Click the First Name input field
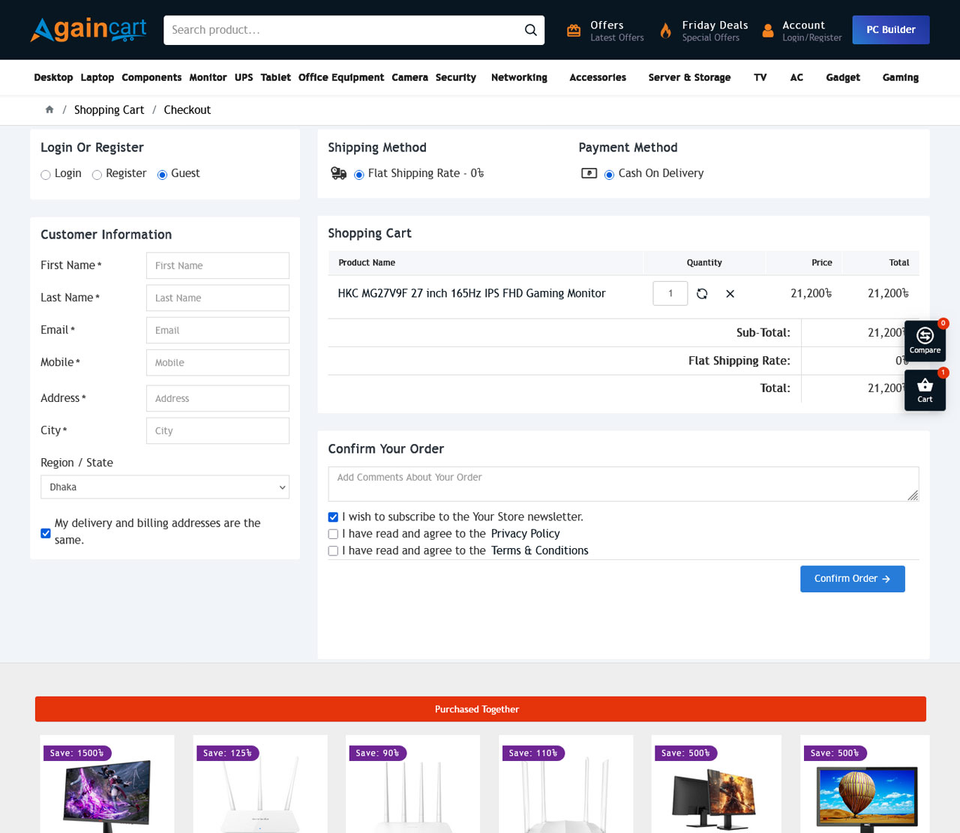The height and width of the screenshot is (833, 960). (217, 265)
